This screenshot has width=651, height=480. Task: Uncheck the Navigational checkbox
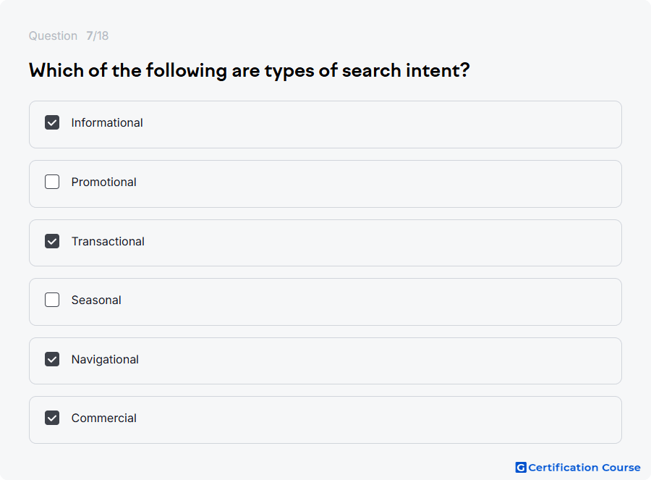coord(52,359)
